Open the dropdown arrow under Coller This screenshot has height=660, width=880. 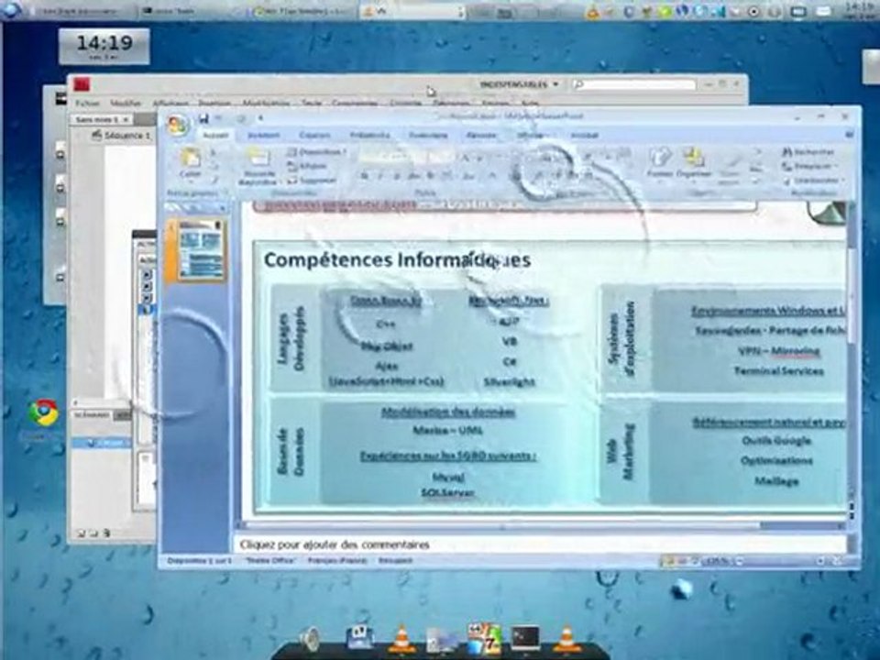(191, 183)
